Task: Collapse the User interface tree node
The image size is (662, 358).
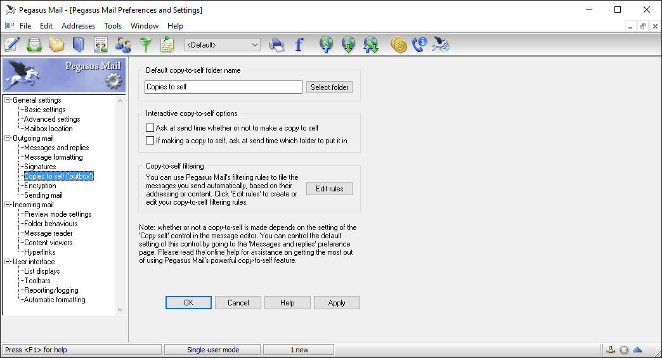Action: click(7, 262)
